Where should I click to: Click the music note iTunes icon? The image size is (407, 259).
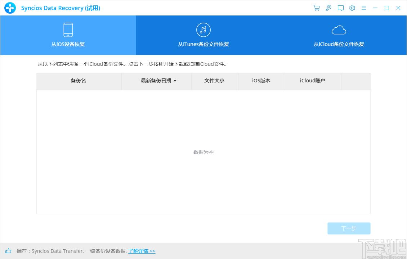(x=203, y=30)
